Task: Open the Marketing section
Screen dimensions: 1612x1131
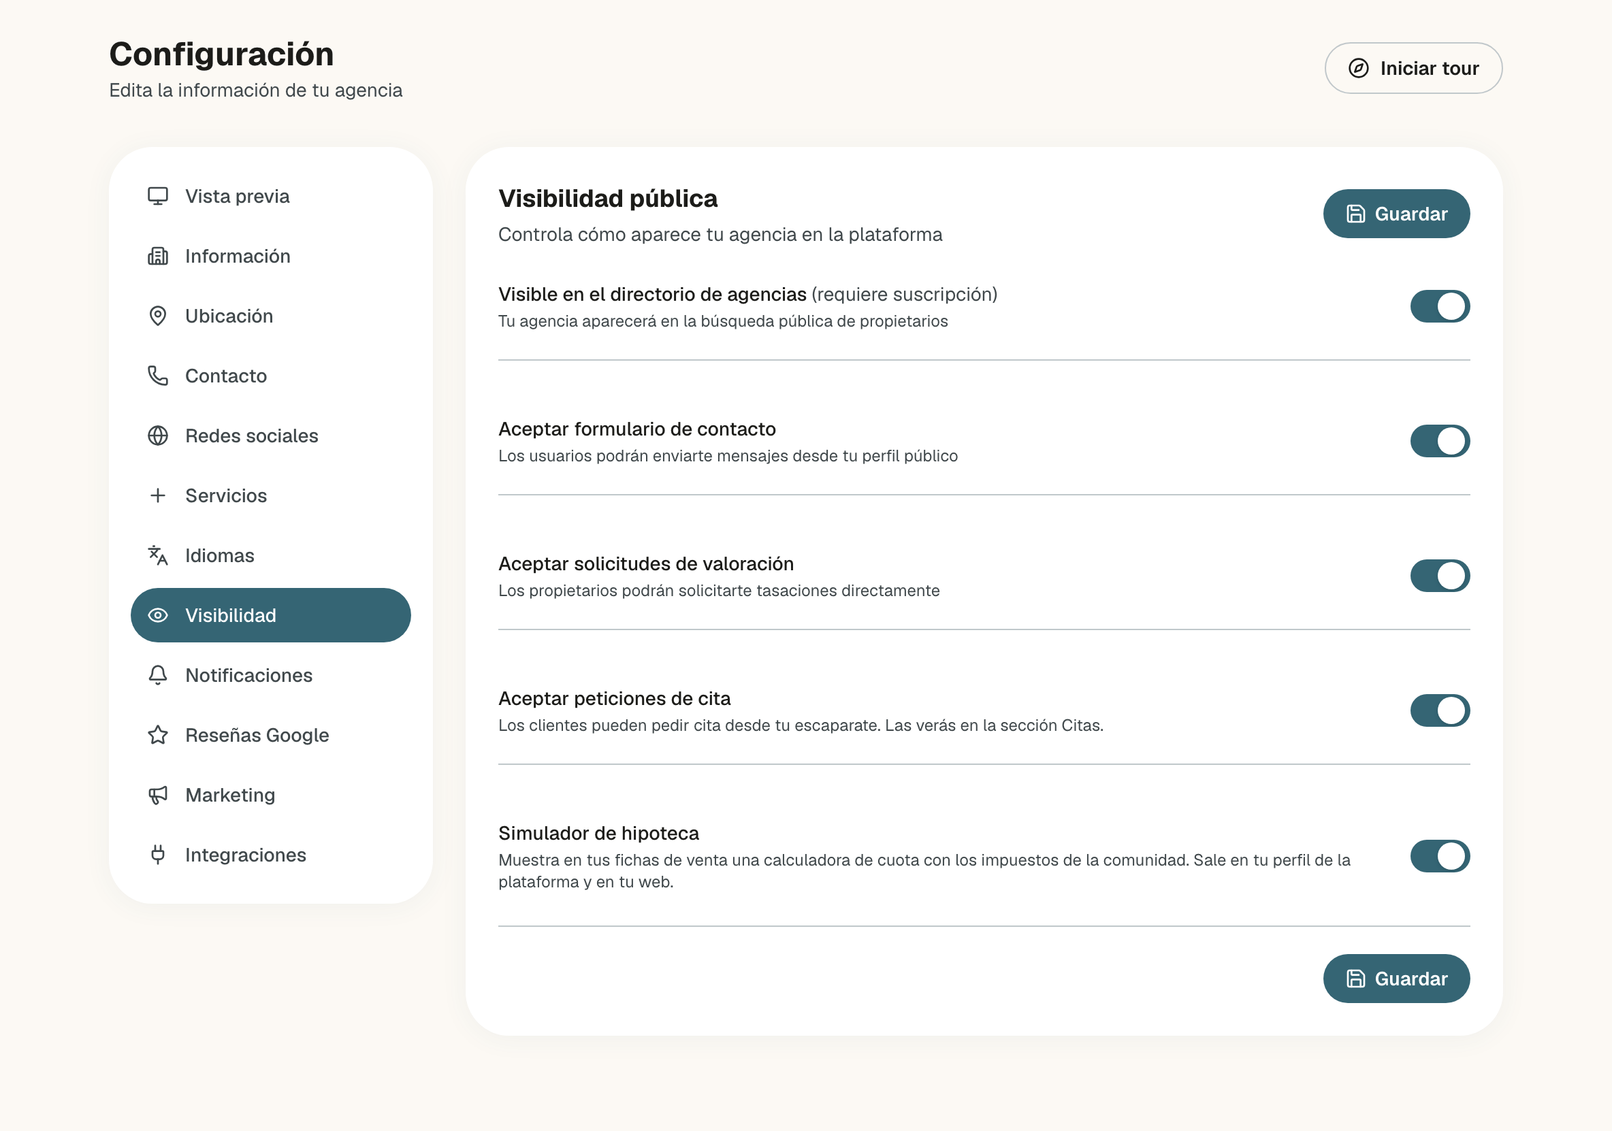Action: click(270, 795)
